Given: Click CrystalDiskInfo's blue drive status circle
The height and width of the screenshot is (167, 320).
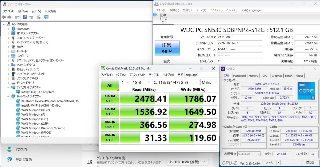Looking at the screenshot, I should (155, 15).
